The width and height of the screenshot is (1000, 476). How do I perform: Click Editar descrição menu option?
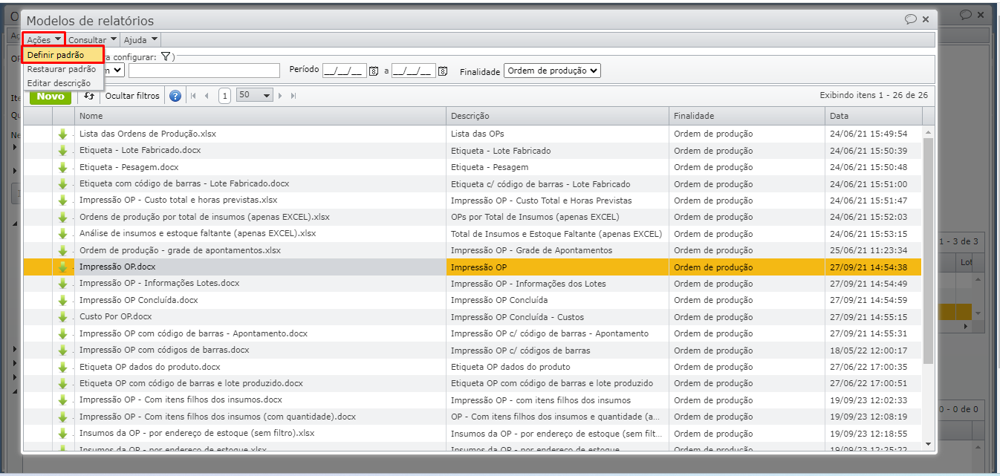pos(59,83)
